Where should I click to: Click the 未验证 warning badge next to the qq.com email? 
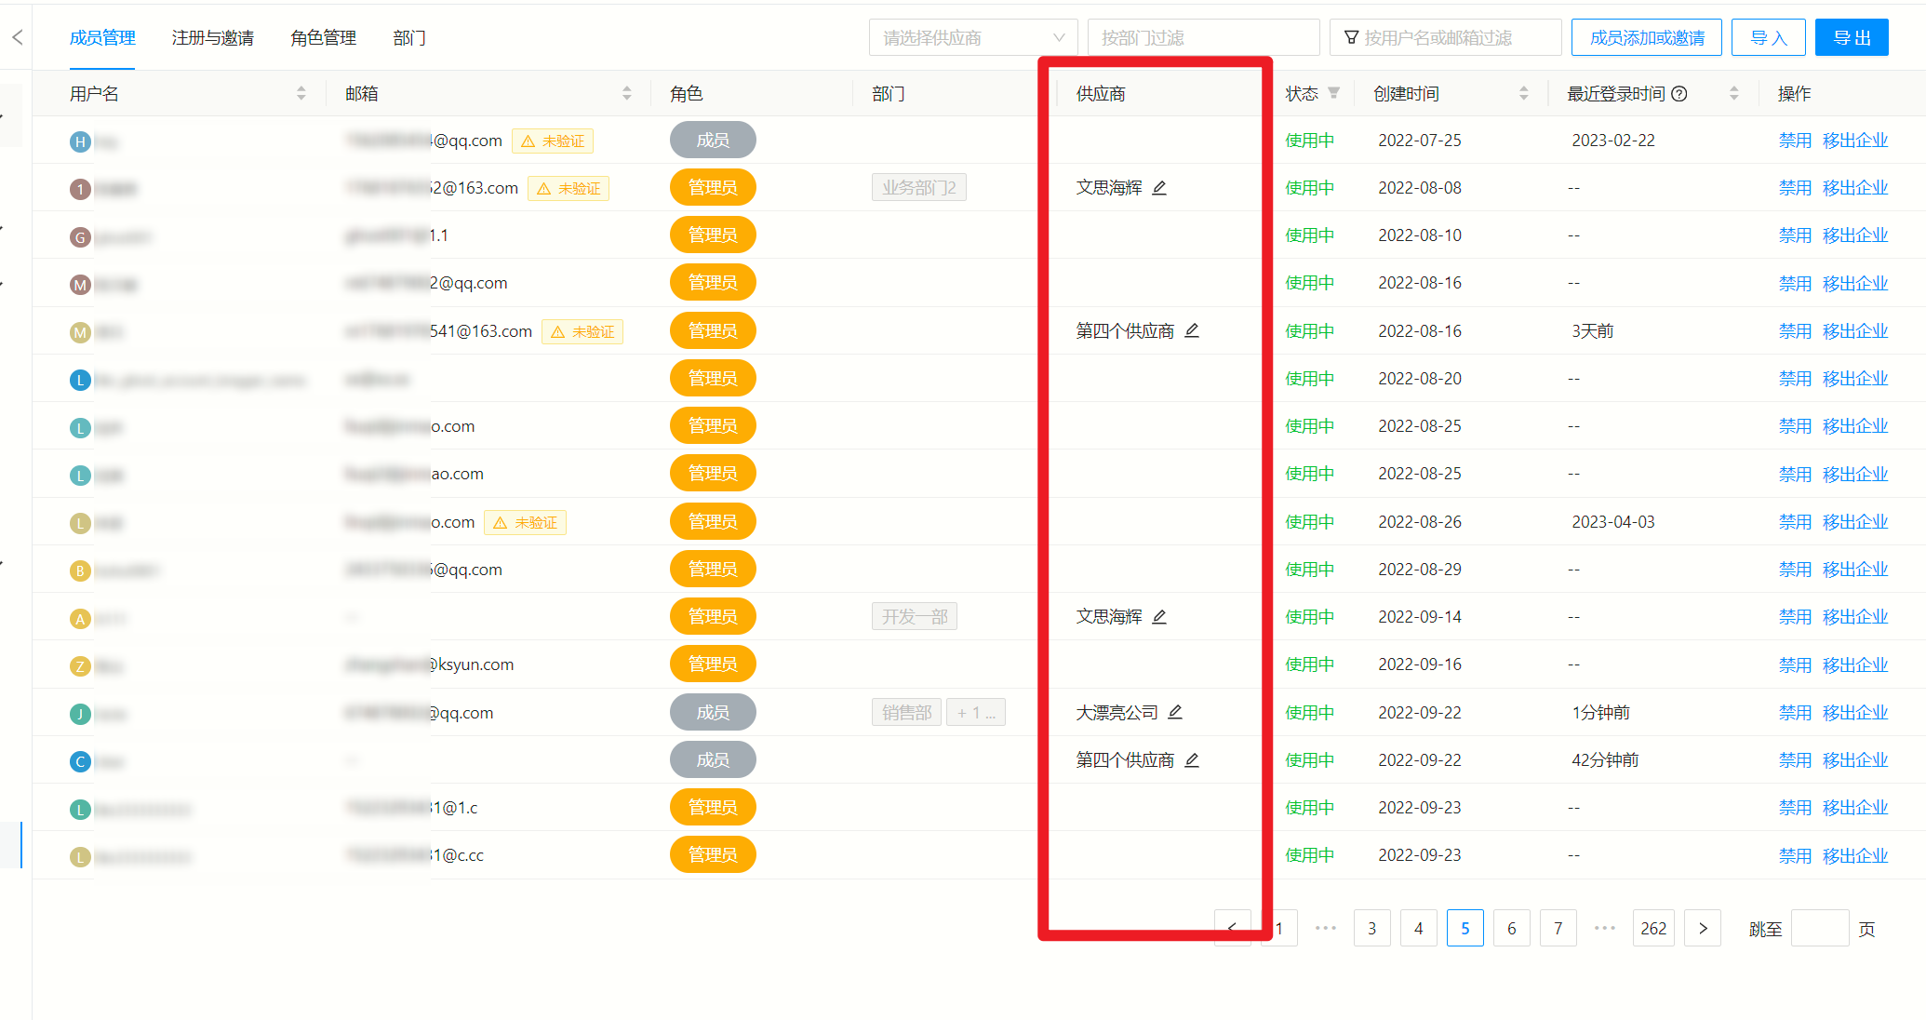pos(553,141)
